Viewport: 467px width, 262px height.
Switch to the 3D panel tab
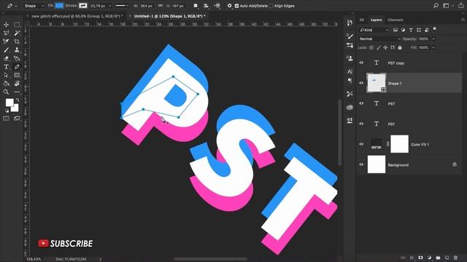(x=362, y=20)
